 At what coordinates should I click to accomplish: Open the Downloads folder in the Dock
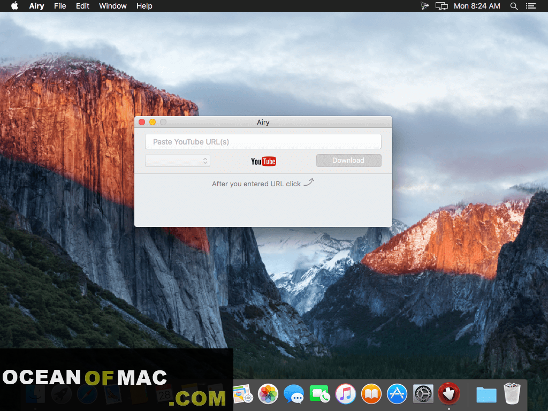(486, 394)
